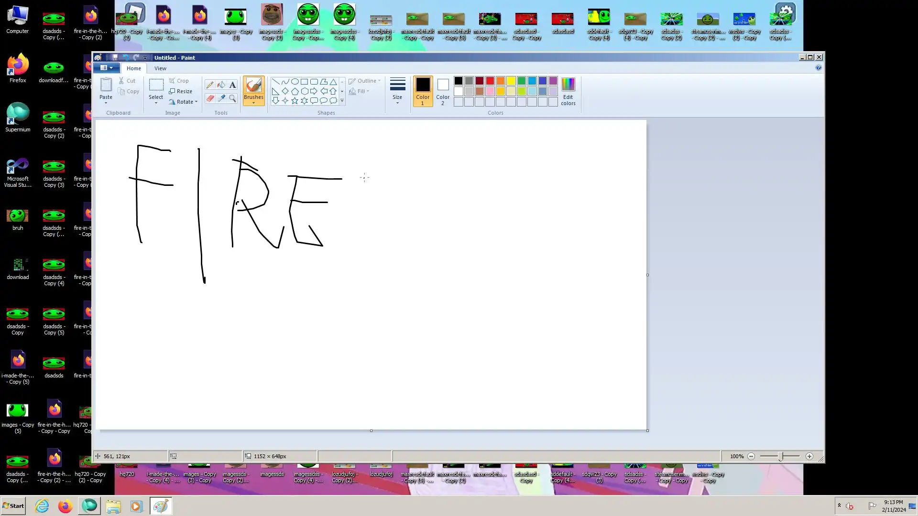Select the Fill with color bucket
The width and height of the screenshot is (918, 516).
coord(221,85)
